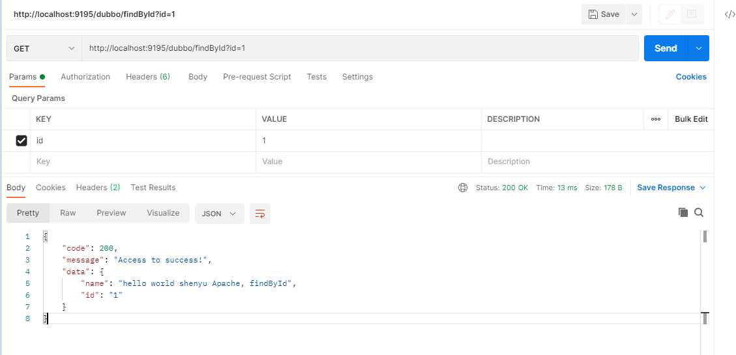Toggle the line wrap icon
Screen dimensions: 736x355
260,214
